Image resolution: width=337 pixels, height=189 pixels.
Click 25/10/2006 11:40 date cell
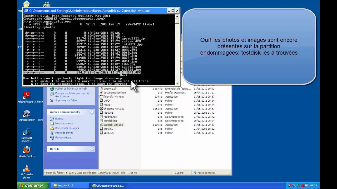204,113
